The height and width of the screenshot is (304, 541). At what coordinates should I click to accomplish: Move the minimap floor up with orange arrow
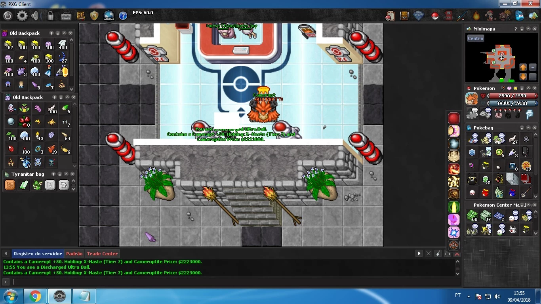point(523,67)
